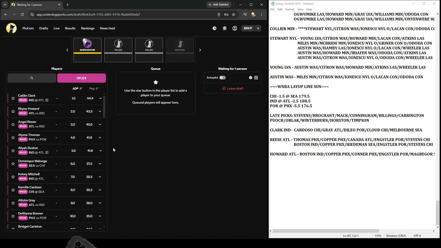441x248 pixels.
Task: Star Dominique Malonga to add to queue
Action: [13, 164]
